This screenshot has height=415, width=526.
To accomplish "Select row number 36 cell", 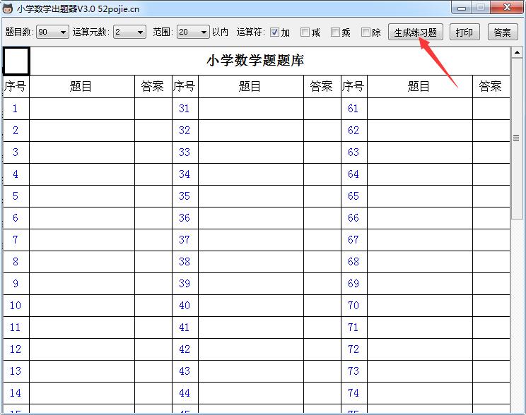I will tap(185, 218).
